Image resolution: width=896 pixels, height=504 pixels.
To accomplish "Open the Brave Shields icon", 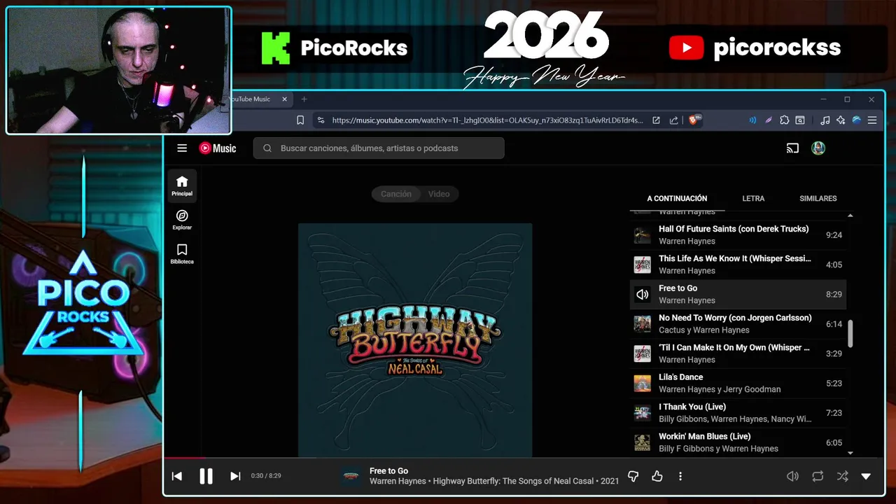I will pos(695,120).
